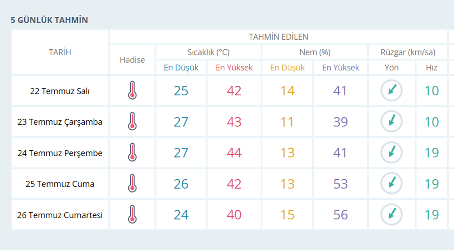
Task: Click the highest humidity value 56
Action: [340, 215]
